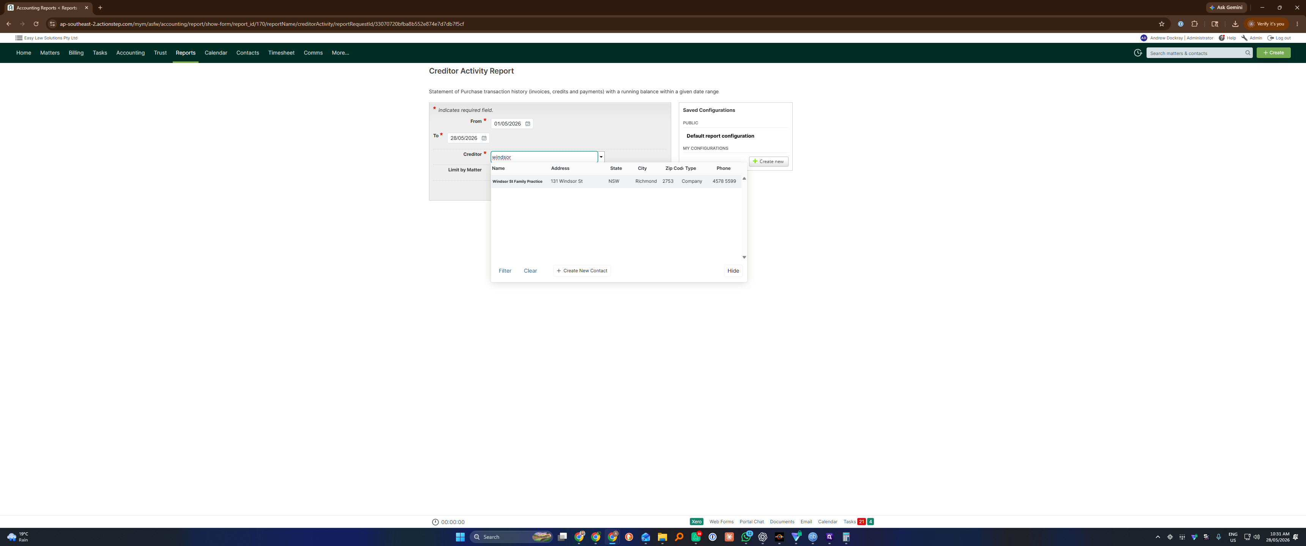
Task: Open a new browser tab
Action: (100, 8)
